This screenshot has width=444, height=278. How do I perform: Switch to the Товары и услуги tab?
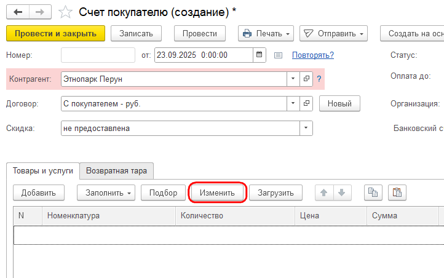43,171
